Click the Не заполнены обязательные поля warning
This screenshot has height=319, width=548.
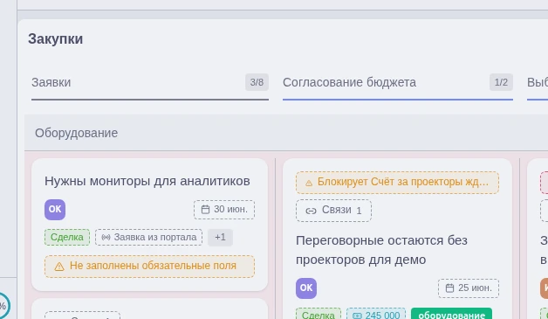pyautogui.click(x=149, y=267)
